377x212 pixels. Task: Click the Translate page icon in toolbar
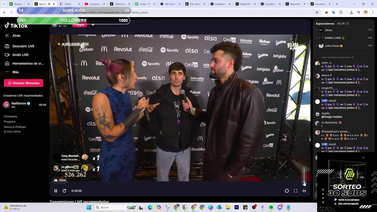[x=334, y=12]
